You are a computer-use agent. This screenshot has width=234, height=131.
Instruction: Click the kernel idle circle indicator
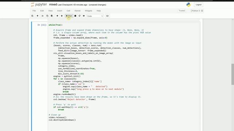202,11
